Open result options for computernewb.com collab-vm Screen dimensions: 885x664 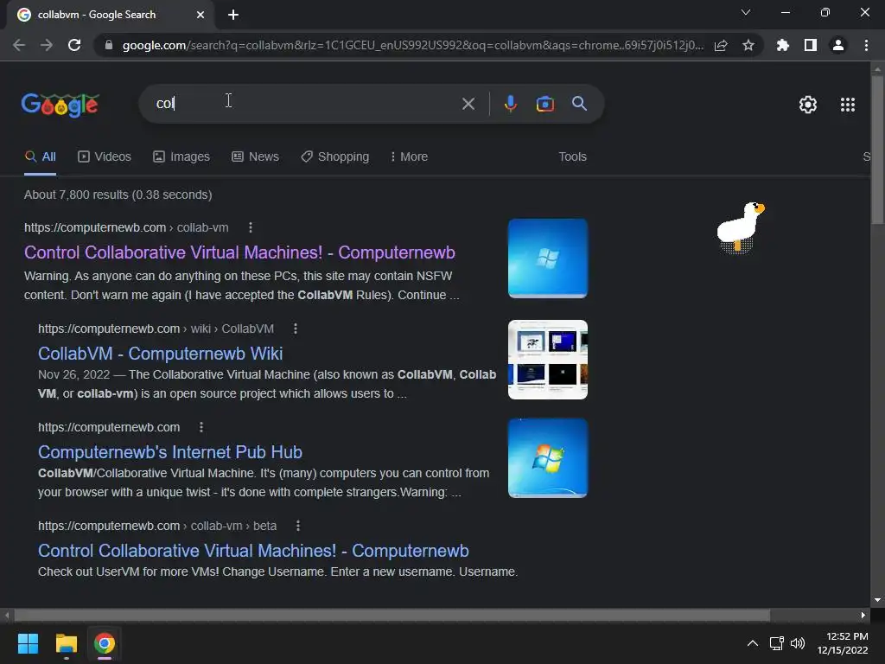click(x=251, y=227)
